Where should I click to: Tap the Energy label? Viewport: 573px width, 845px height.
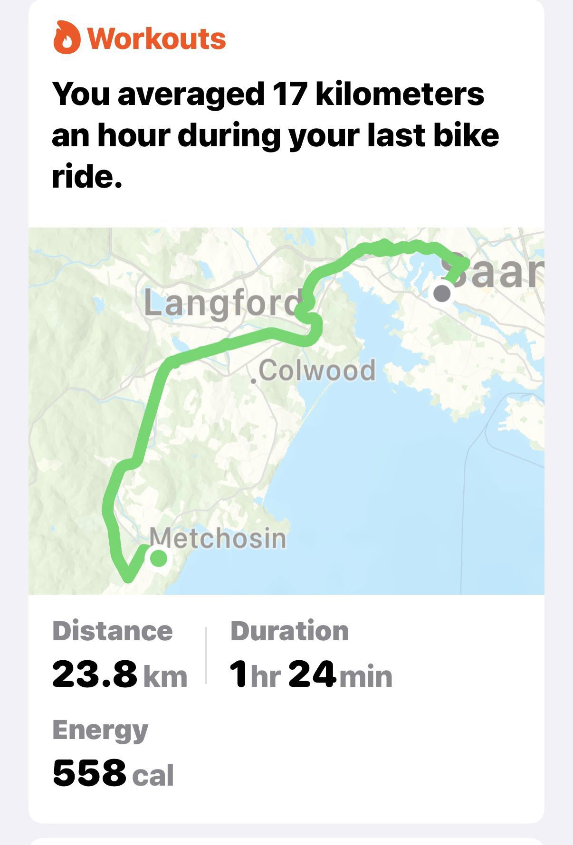(100, 731)
